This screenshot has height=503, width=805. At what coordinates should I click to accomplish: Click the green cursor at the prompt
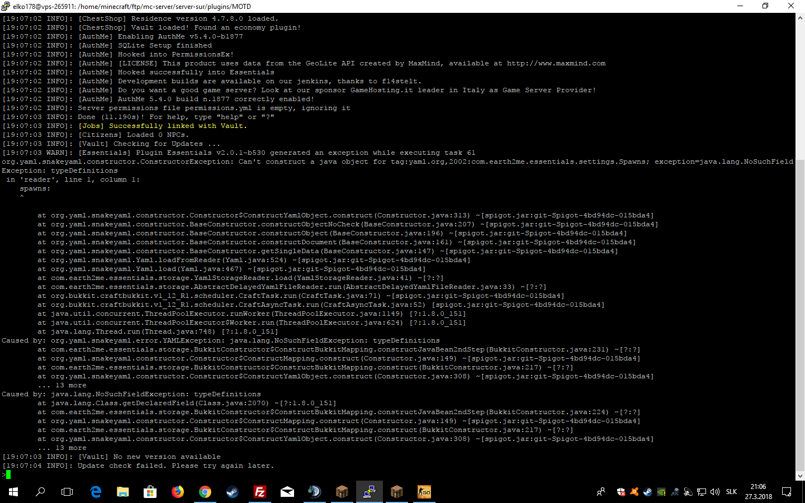point(8,474)
